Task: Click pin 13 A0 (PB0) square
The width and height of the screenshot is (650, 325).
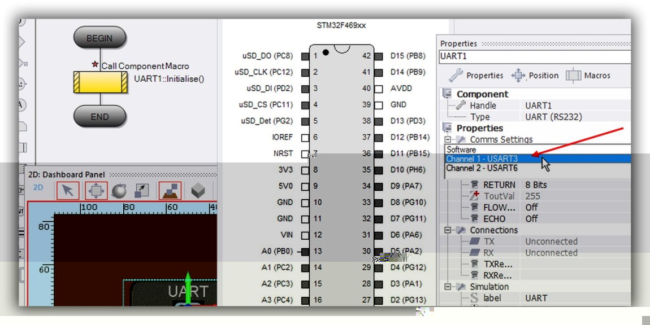Action: (x=305, y=251)
